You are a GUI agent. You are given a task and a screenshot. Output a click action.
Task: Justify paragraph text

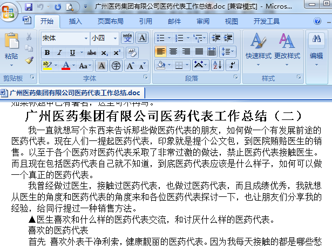pyautogui.click(x=199, y=52)
